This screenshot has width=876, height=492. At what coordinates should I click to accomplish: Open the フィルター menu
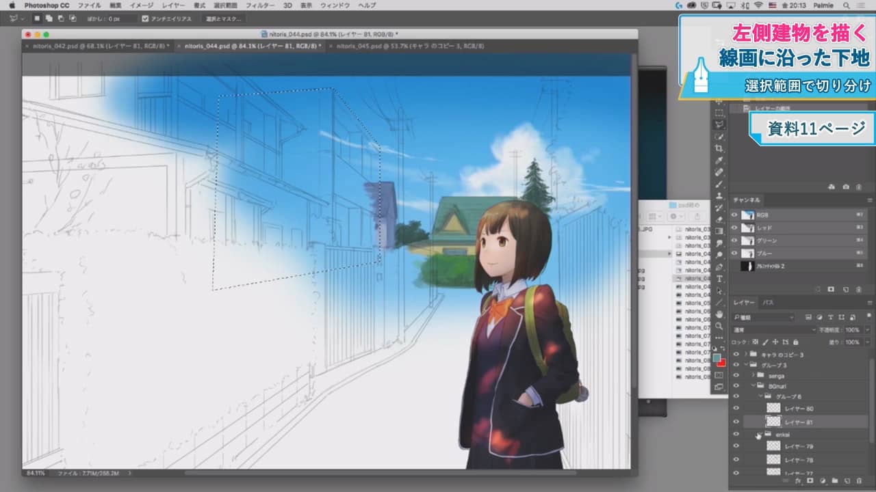pyautogui.click(x=260, y=5)
